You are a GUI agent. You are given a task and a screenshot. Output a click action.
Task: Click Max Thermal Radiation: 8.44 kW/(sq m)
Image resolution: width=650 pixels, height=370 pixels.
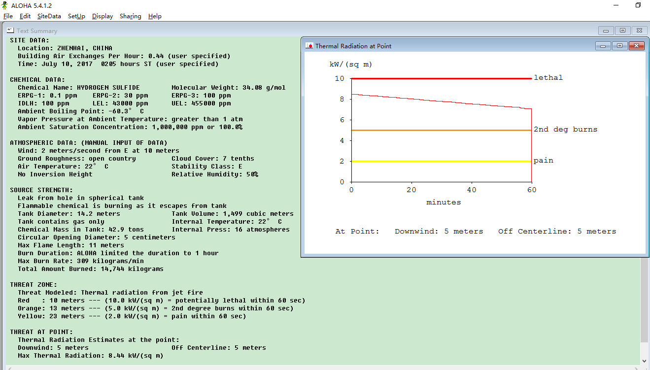coord(91,356)
